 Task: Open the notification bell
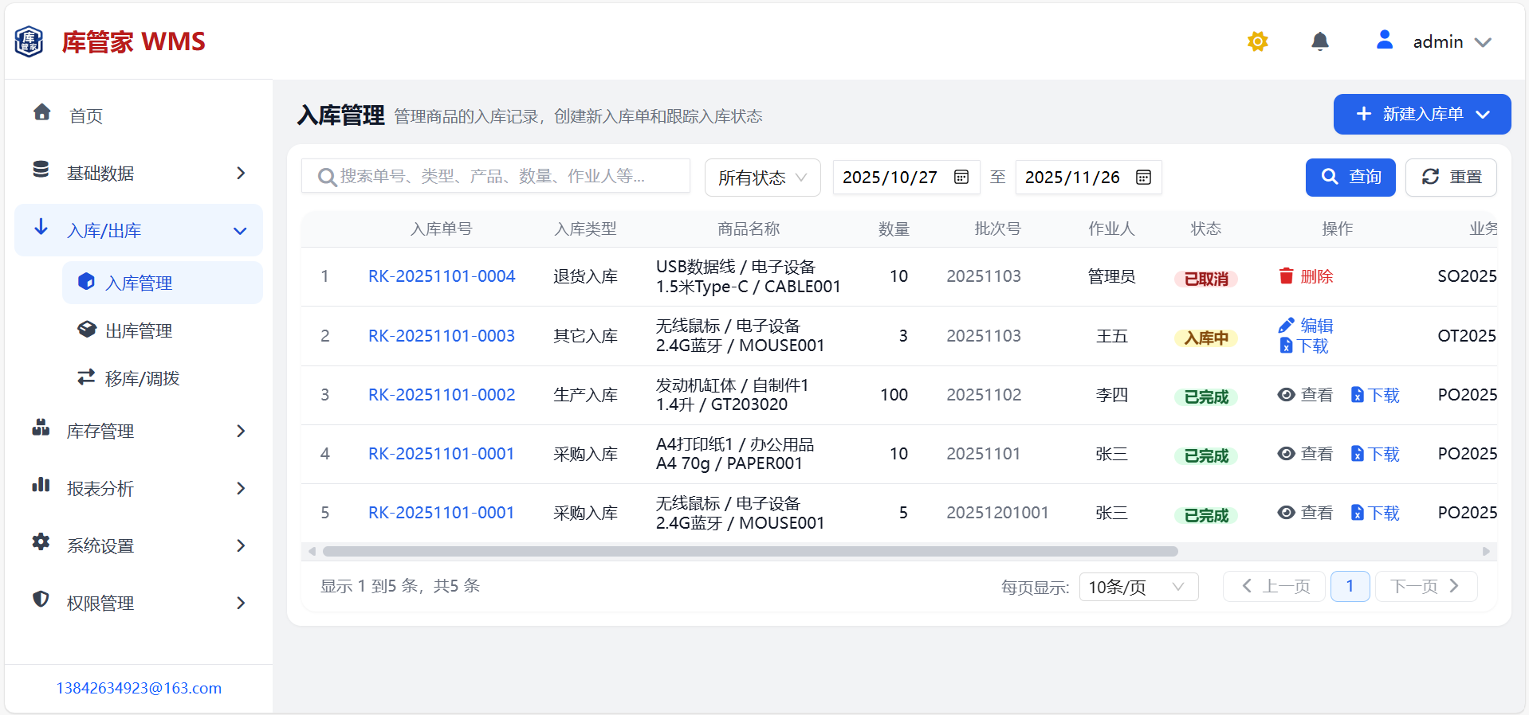click(x=1320, y=41)
